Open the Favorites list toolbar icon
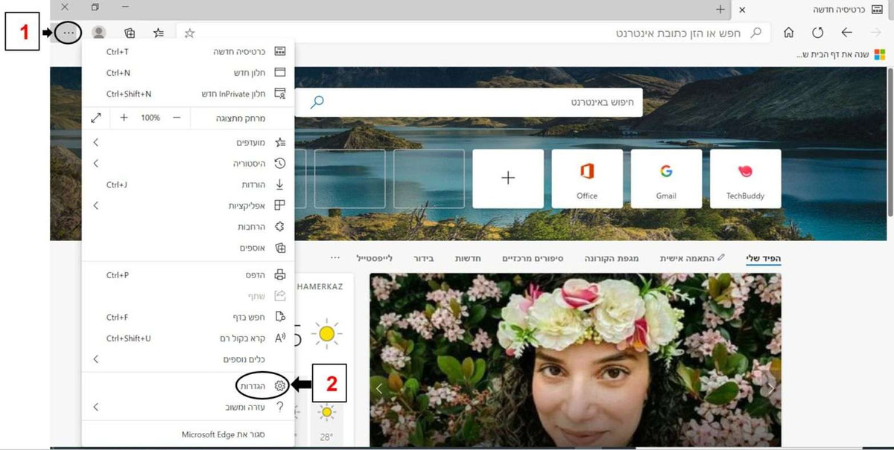 [x=159, y=33]
